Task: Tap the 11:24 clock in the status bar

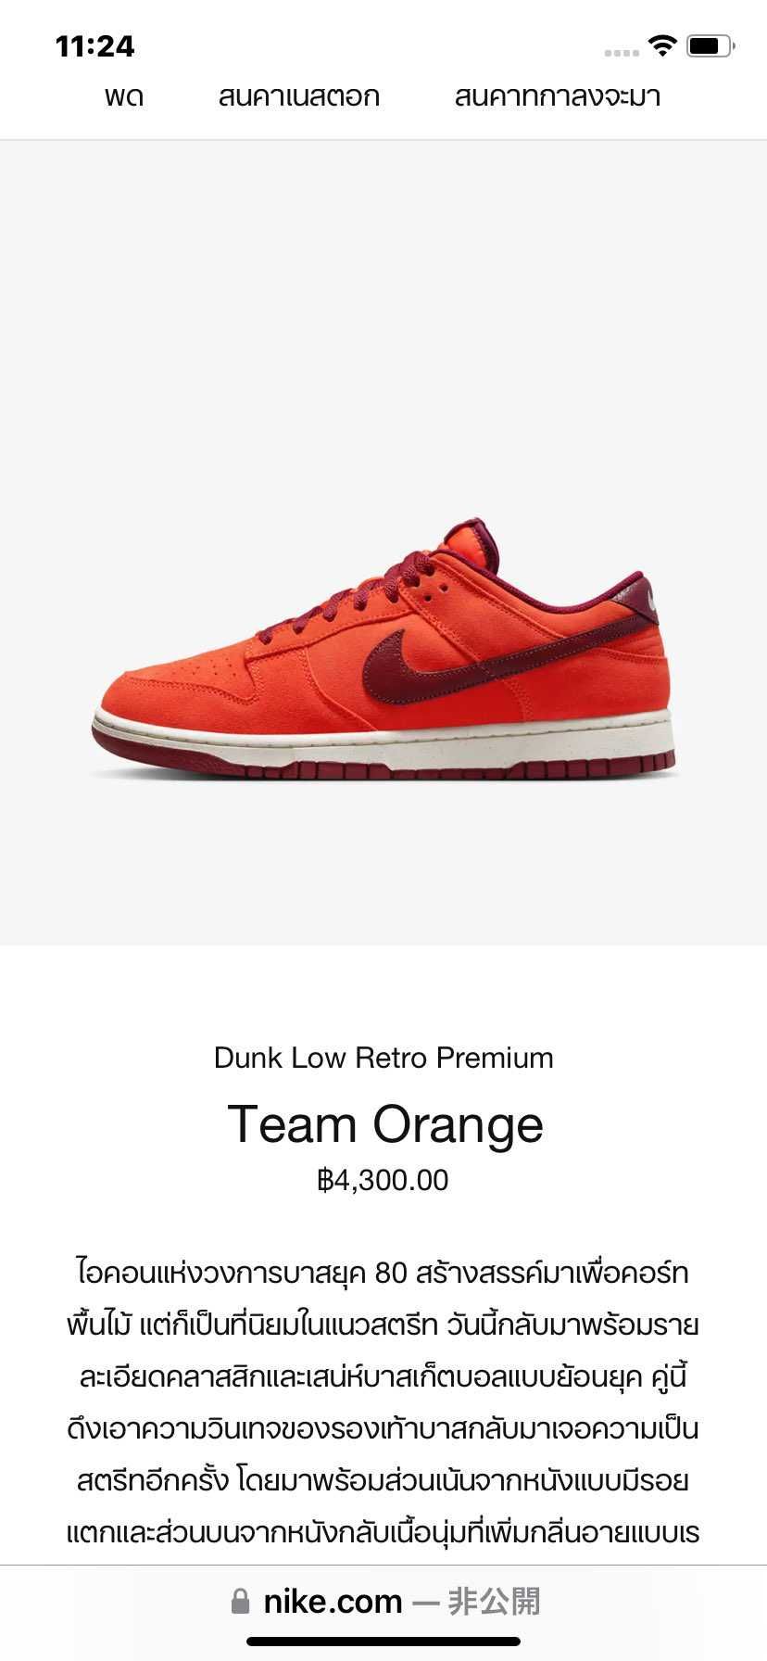Action: pos(94,46)
